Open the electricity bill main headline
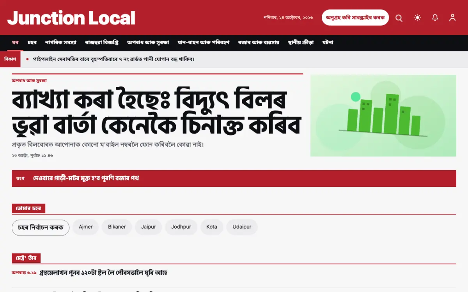Image resolution: width=468 pixels, height=292 pixels. pos(157,112)
